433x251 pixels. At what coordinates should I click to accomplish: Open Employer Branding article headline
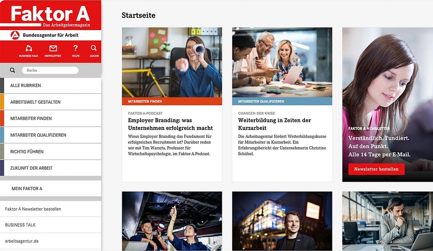coord(170,124)
